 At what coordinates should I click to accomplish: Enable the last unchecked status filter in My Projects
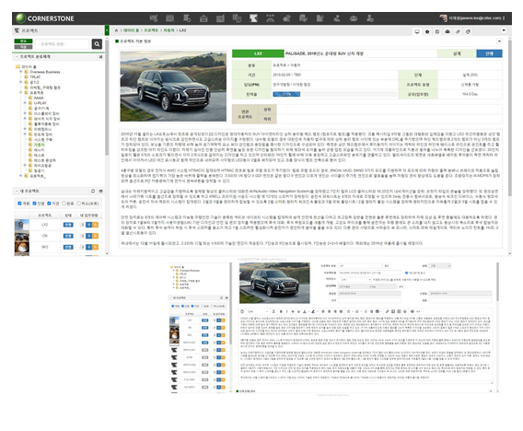click(78, 204)
